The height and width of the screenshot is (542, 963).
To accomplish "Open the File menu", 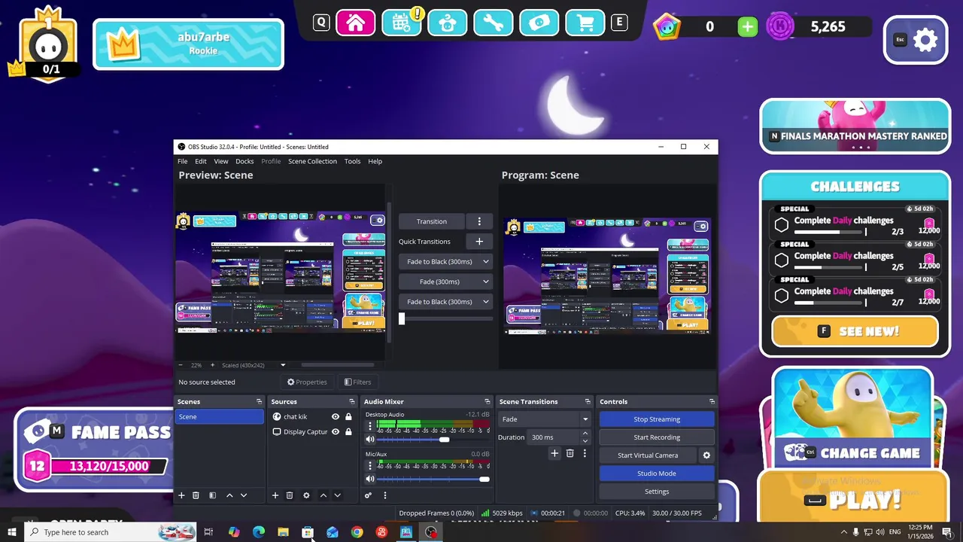I will pos(183,161).
